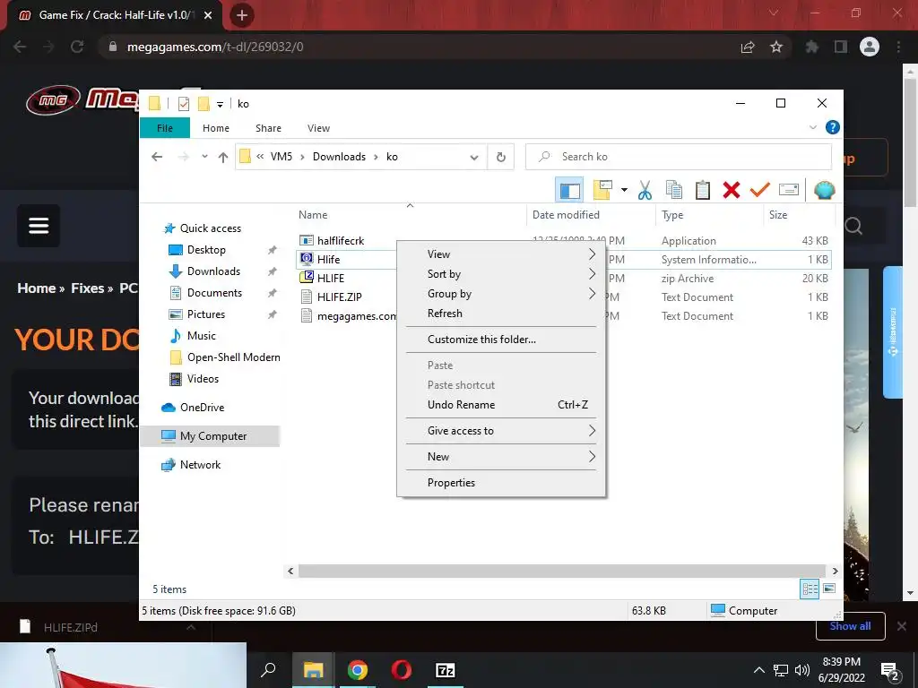Open Quick Access Toolbar customize dropdown
Image resolution: width=918 pixels, height=688 pixels.
click(221, 105)
